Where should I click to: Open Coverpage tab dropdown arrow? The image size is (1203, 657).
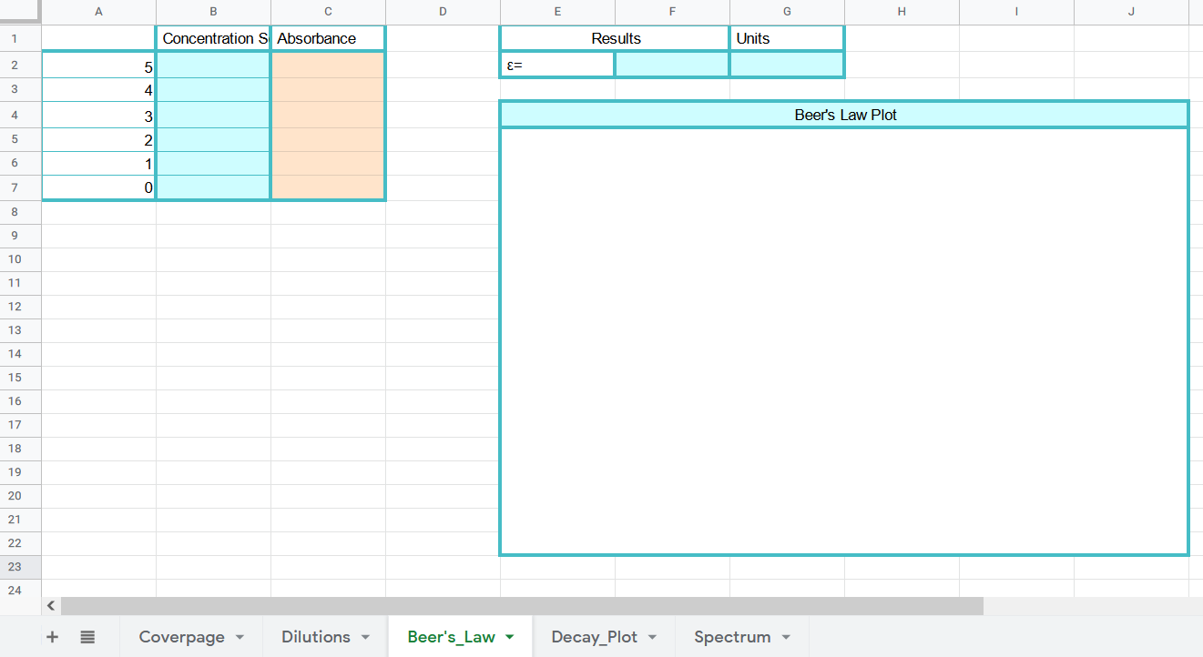[240, 637]
